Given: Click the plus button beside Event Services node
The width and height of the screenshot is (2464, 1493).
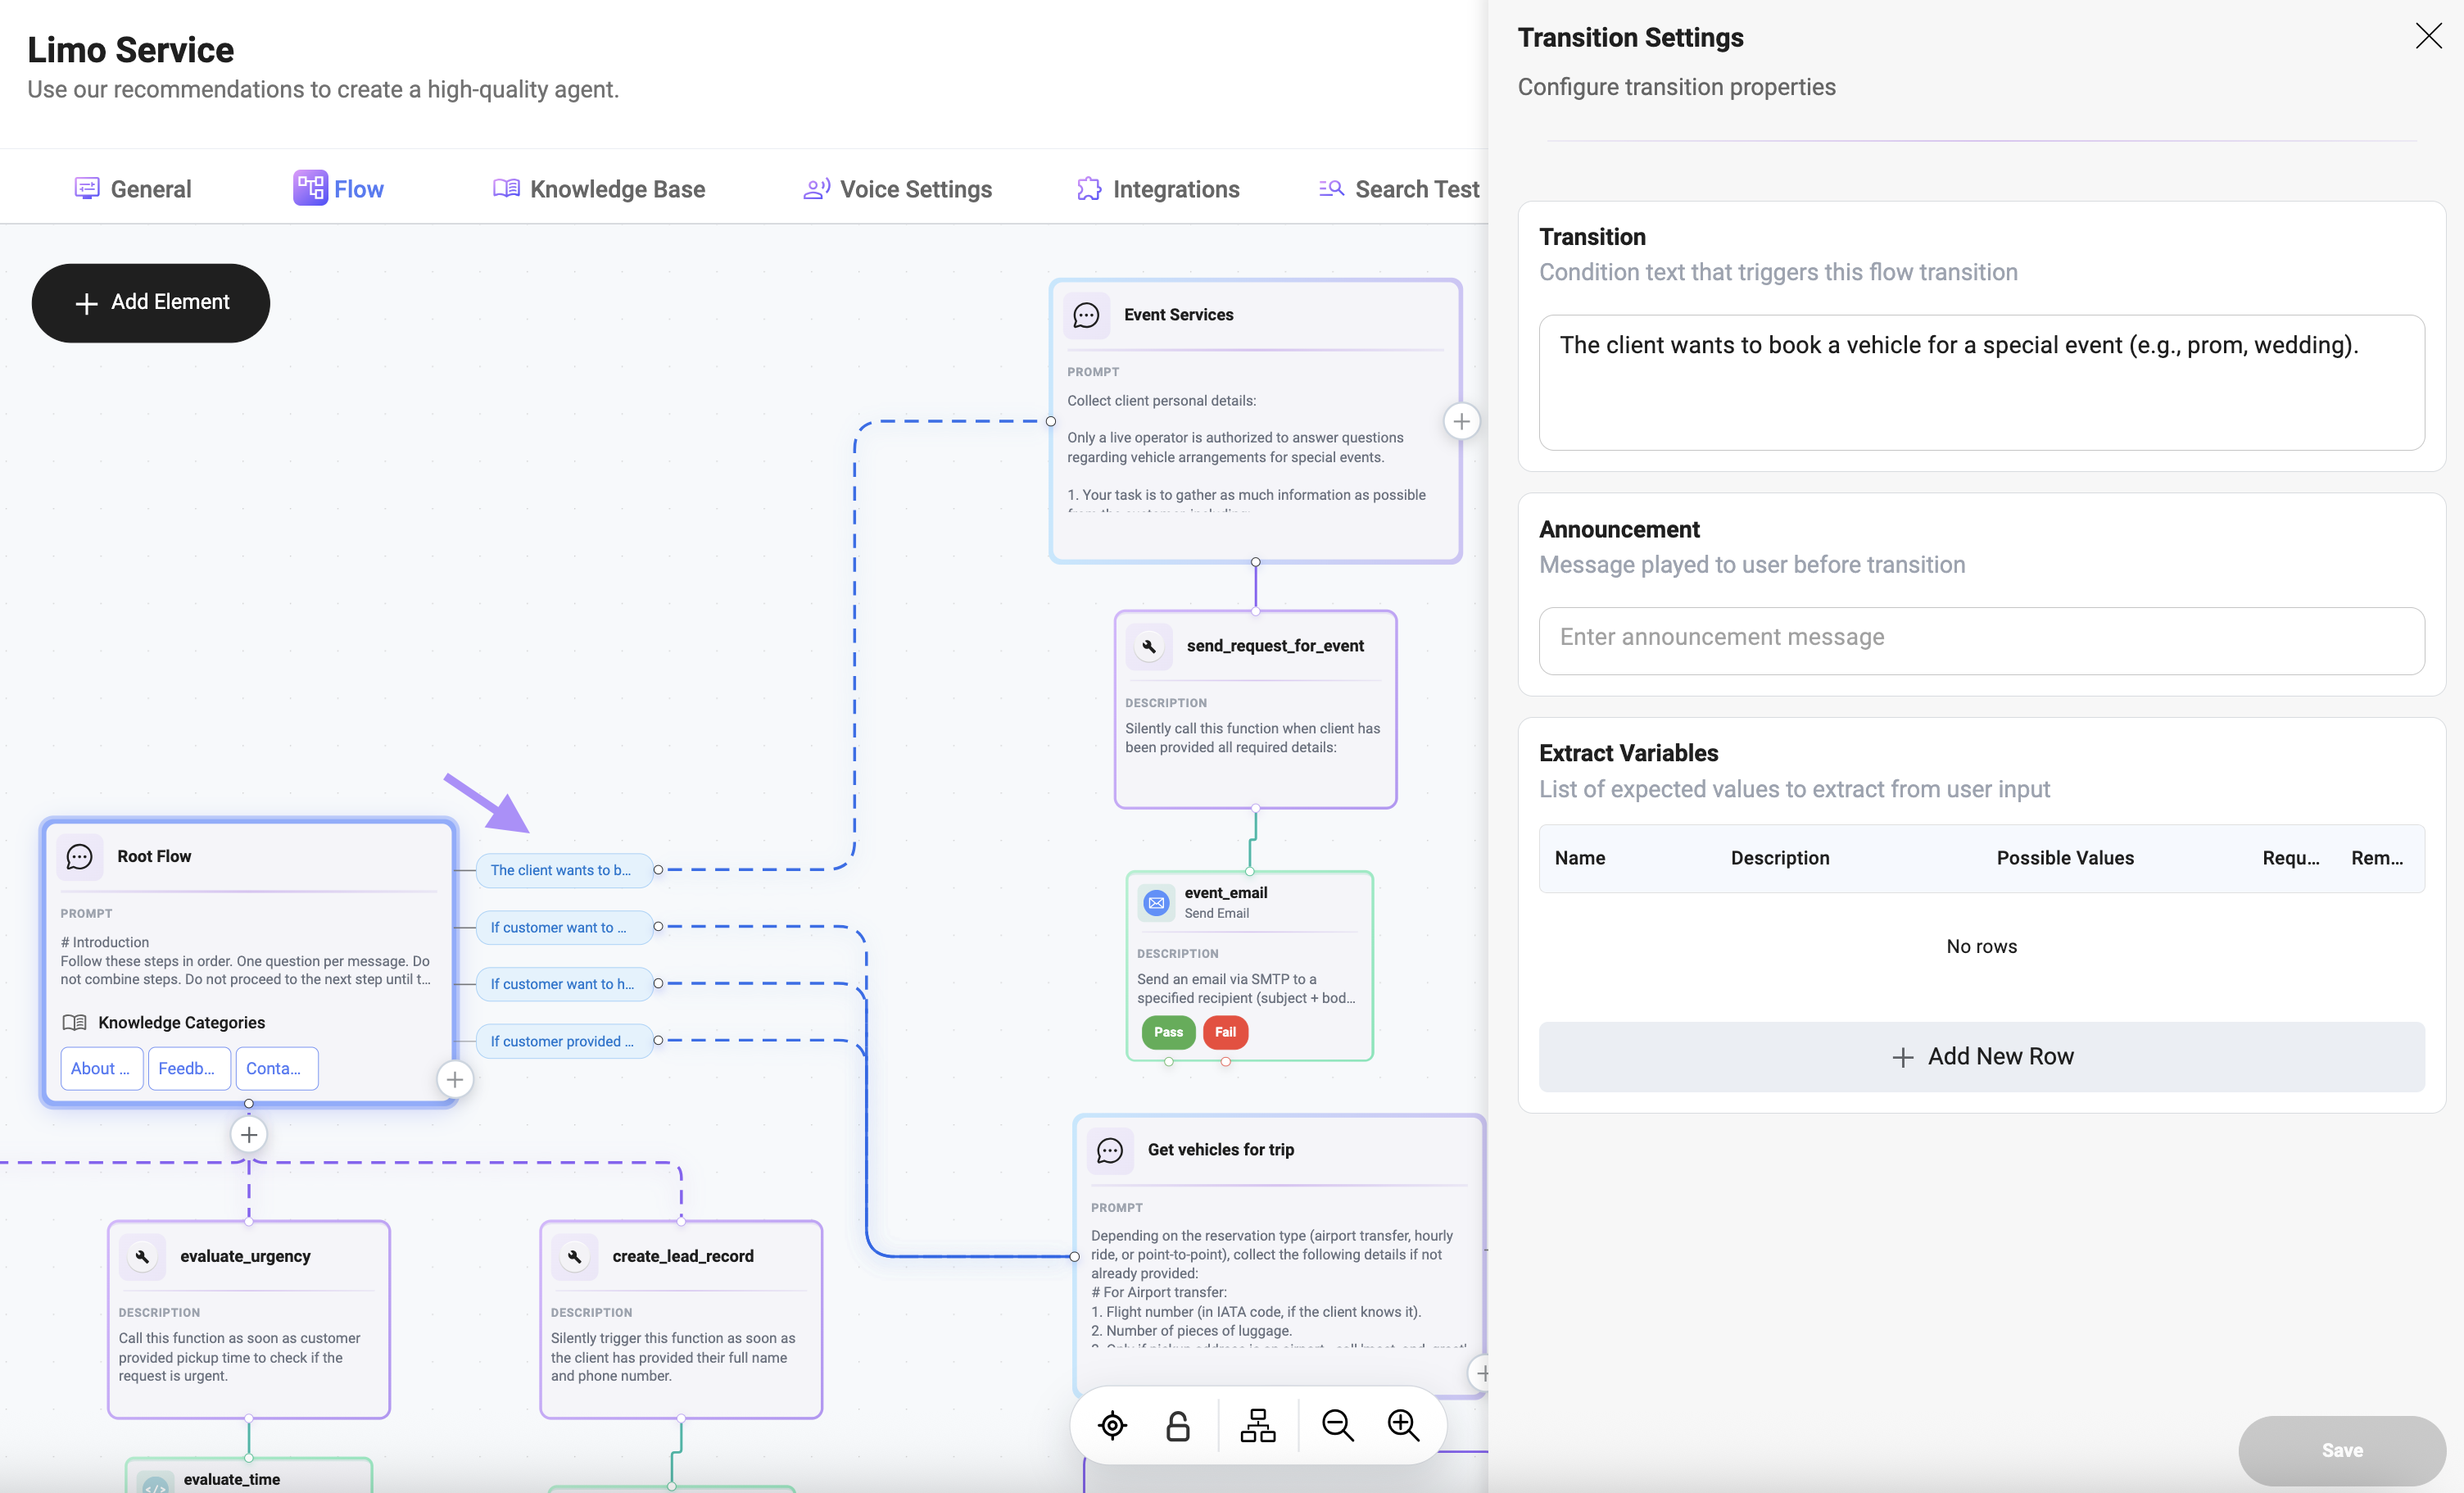Looking at the screenshot, I should pos(1461,421).
